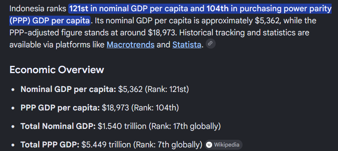Click the 'Total PPP GDP:' bullet label
The height and width of the screenshot is (151, 338).
point(50,145)
